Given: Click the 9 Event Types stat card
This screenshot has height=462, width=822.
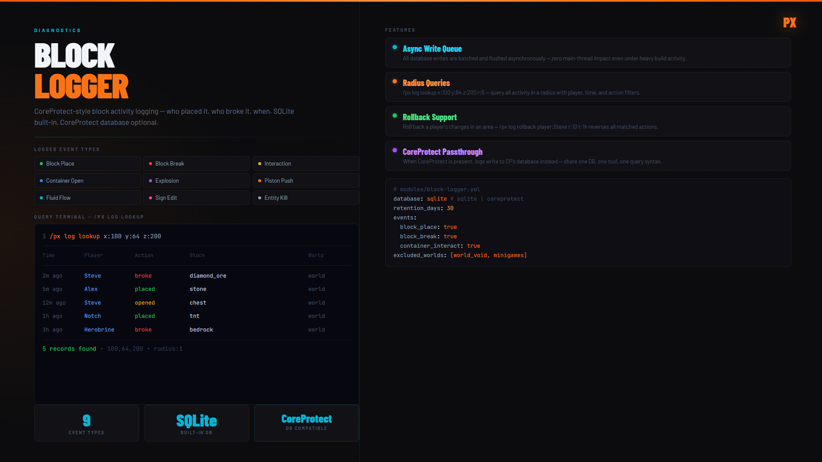Looking at the screenshot, I should 86,423.
